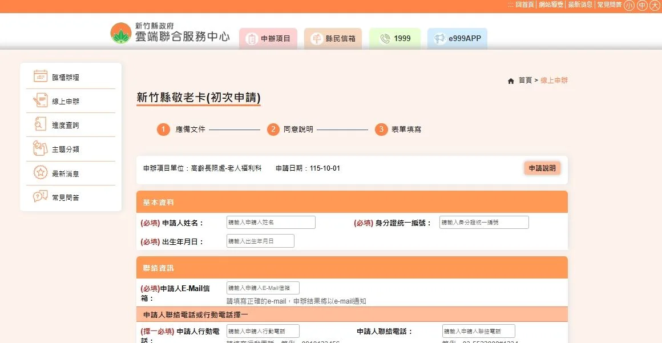
Task: Click the 雲端聯合服務中心 site title
Action: (x=183, y=37)
